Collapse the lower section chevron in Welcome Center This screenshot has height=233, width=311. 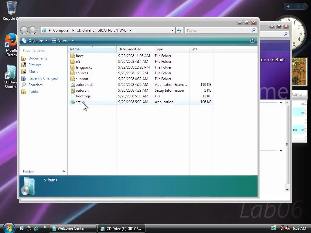281,150
